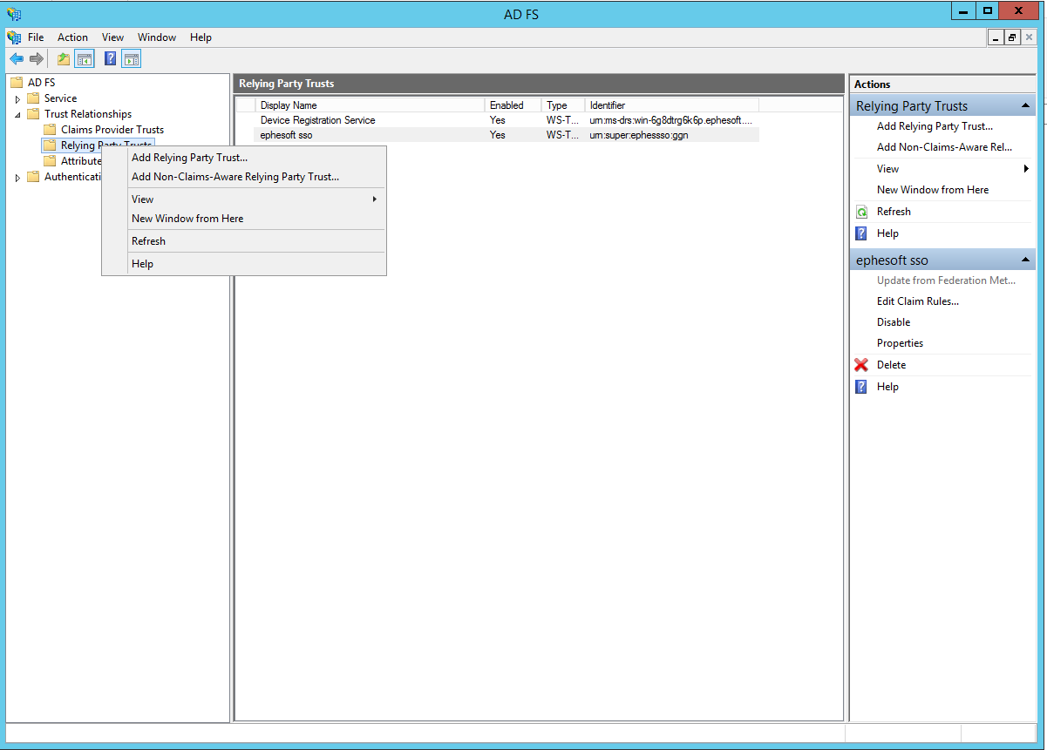Click the red X Delete icon
The width and height of the screenshot is (1047, 750).
[861, 365]
